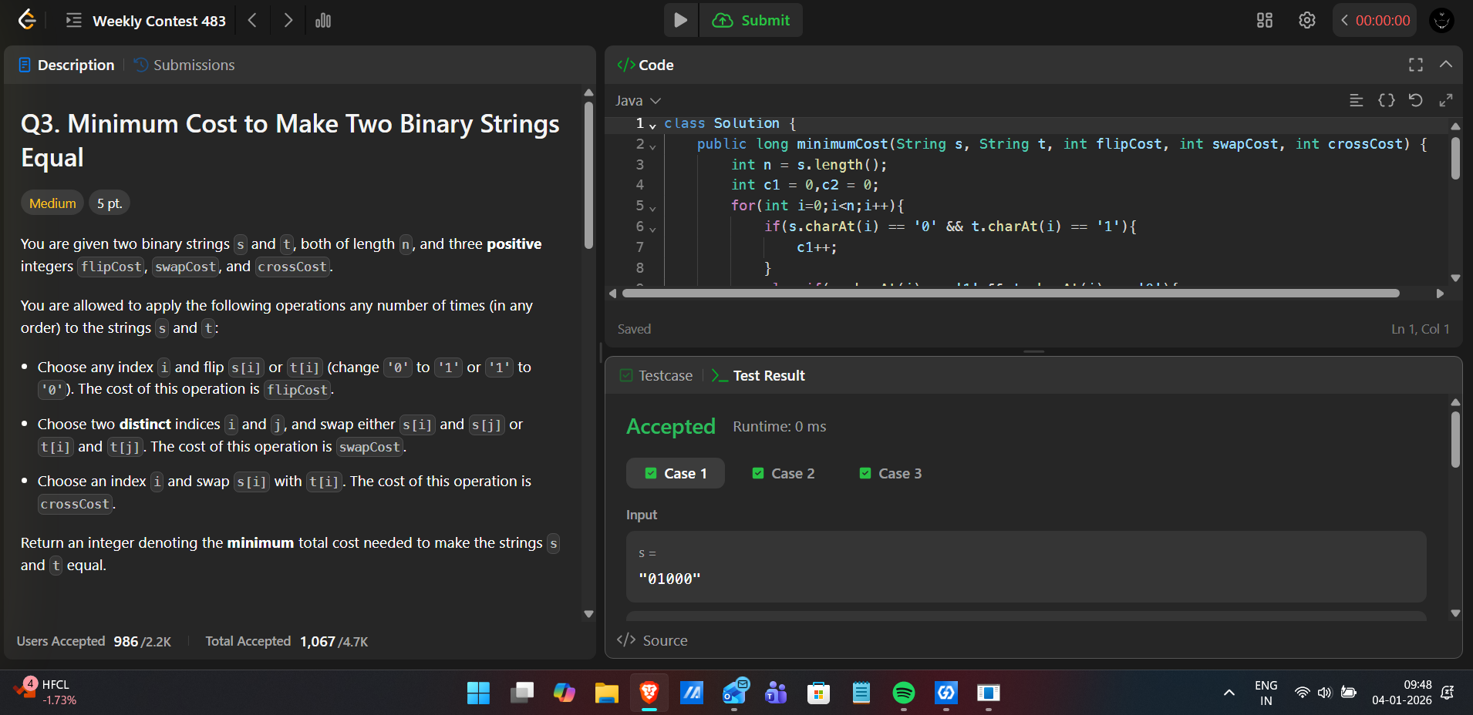Select the Case 1 test case
The width and height of the screenshot is (1473, 715).
[676, 473]
